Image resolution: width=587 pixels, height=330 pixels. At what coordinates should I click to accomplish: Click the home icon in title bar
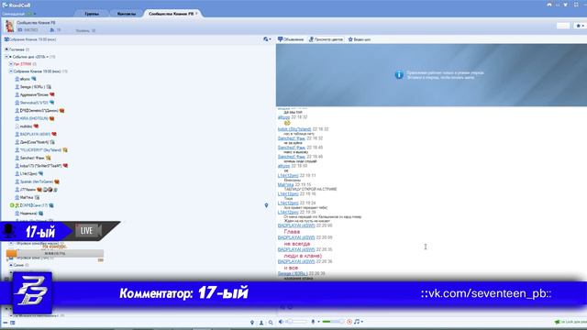pos(549,5)
